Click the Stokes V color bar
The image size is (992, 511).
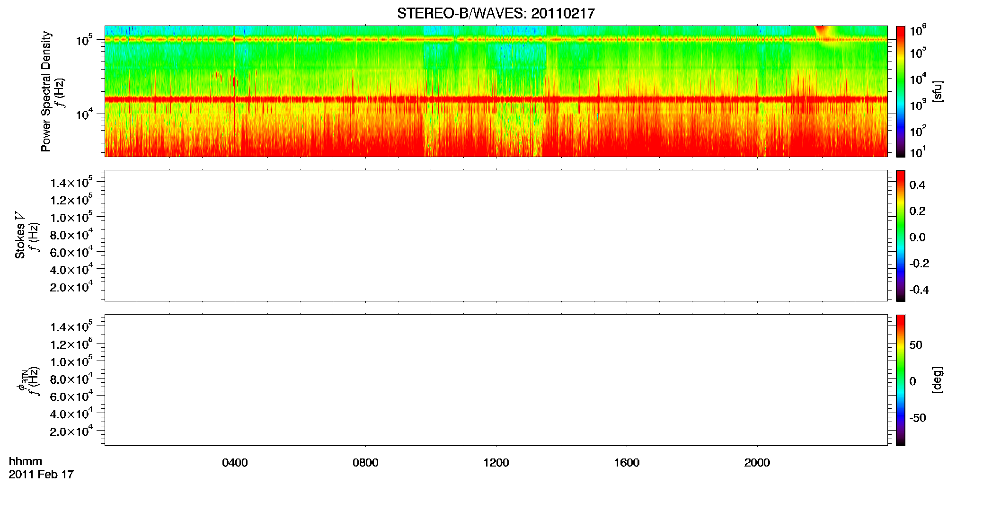click(901, 236)
